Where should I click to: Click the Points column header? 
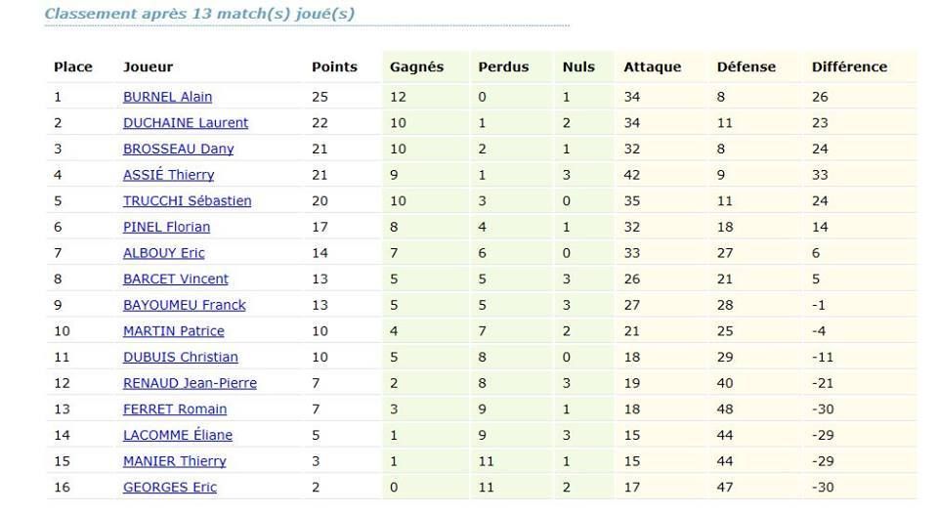tap(334, 67)
